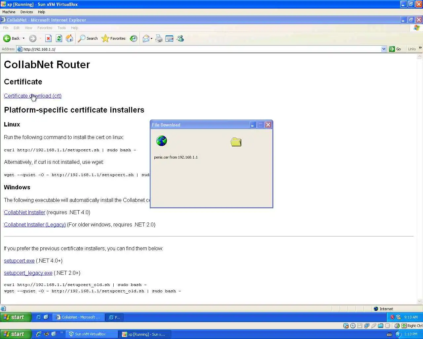Open the Edit menu in Internet Explorer
Viewport: 423px width, 339px height.
[17, 28]
